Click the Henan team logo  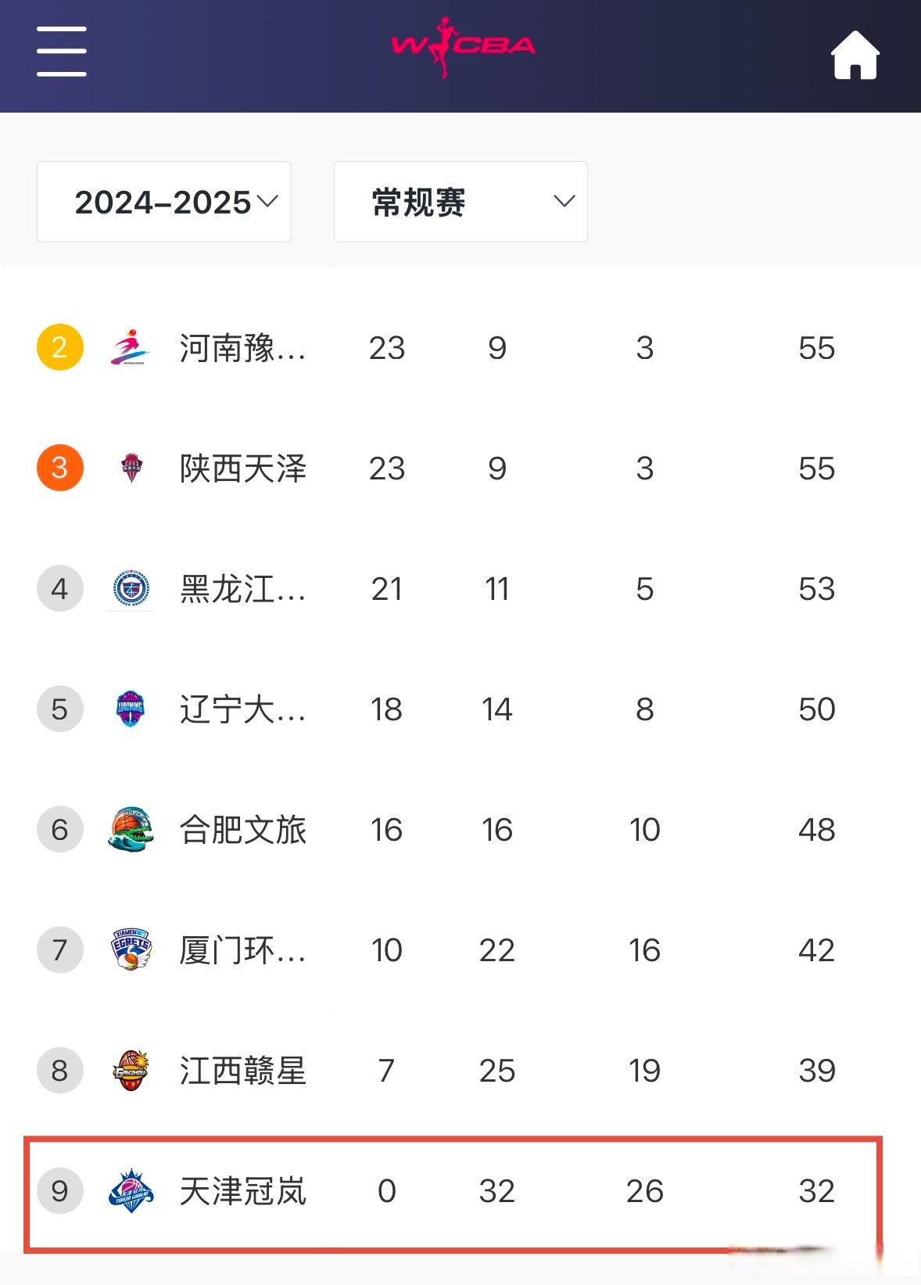pyautogui.click(x=131, y=348)
